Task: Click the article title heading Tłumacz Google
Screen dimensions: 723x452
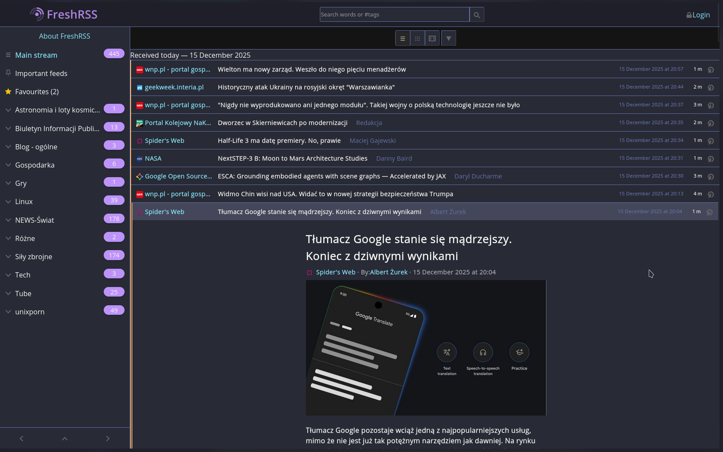Action: (409, 247)
